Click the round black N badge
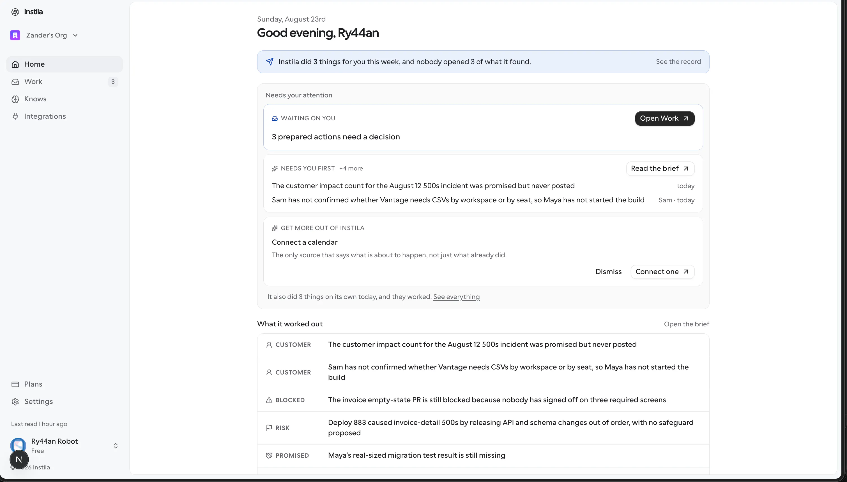Image resolution: width=847 pixels, height=482 pixels. 19,460
